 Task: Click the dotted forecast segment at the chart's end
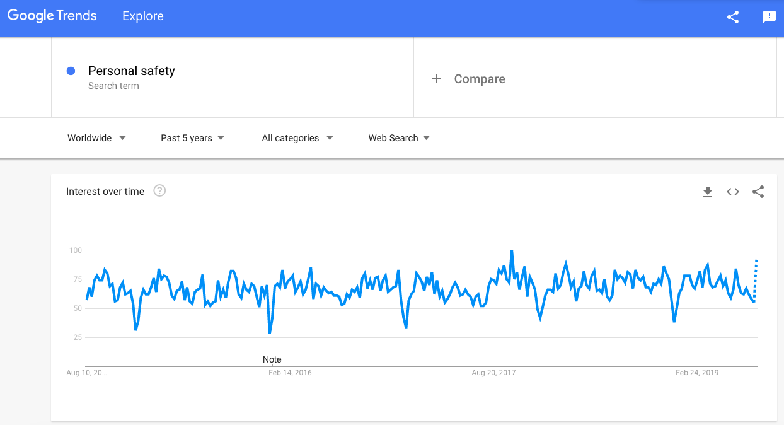pos(756,279)
